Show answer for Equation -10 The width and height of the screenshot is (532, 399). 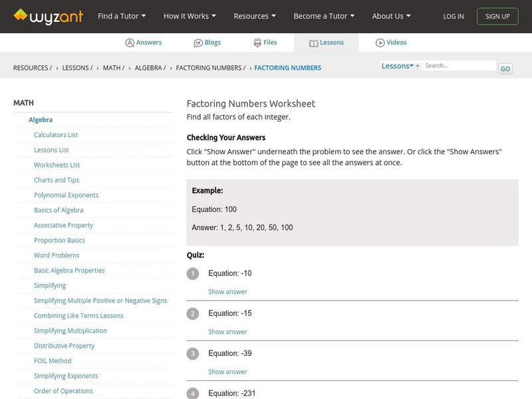click(x=227, y=292)
